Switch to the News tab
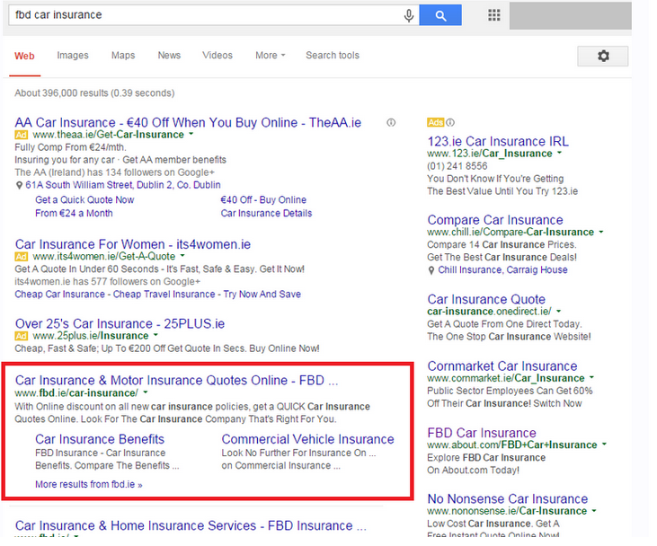 [x=169, y=56]
